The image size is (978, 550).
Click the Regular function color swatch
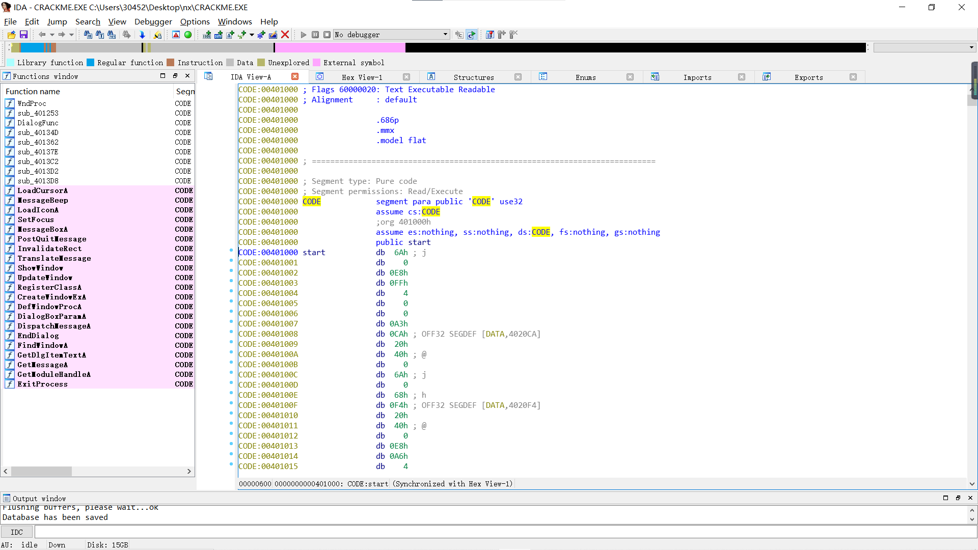91,63
